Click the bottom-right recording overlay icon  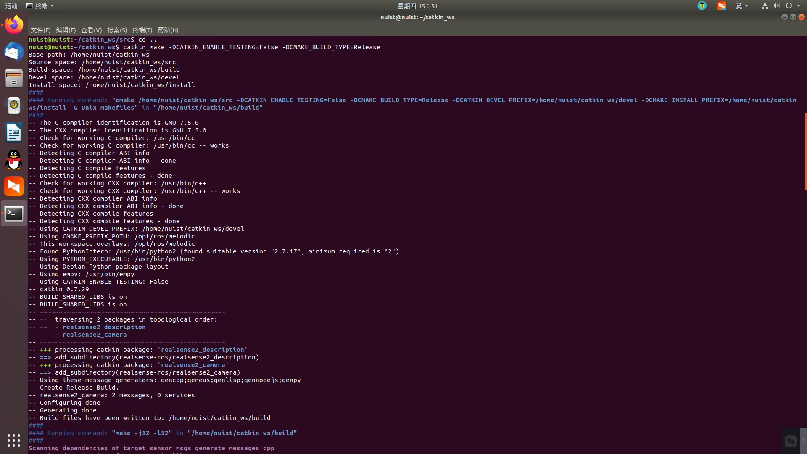pos(791,441)
